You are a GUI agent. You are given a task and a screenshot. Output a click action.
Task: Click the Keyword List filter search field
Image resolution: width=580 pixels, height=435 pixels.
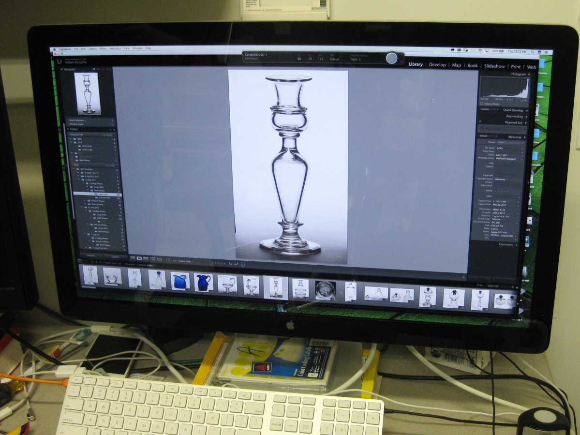pos(502,129)
